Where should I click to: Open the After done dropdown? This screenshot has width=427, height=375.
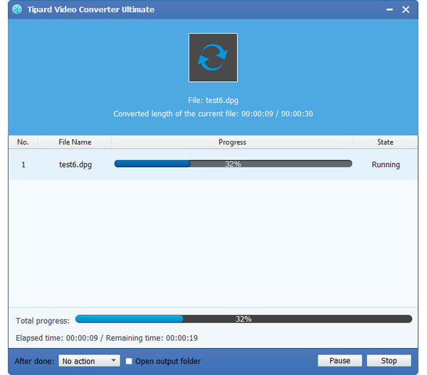pos(90,361)
